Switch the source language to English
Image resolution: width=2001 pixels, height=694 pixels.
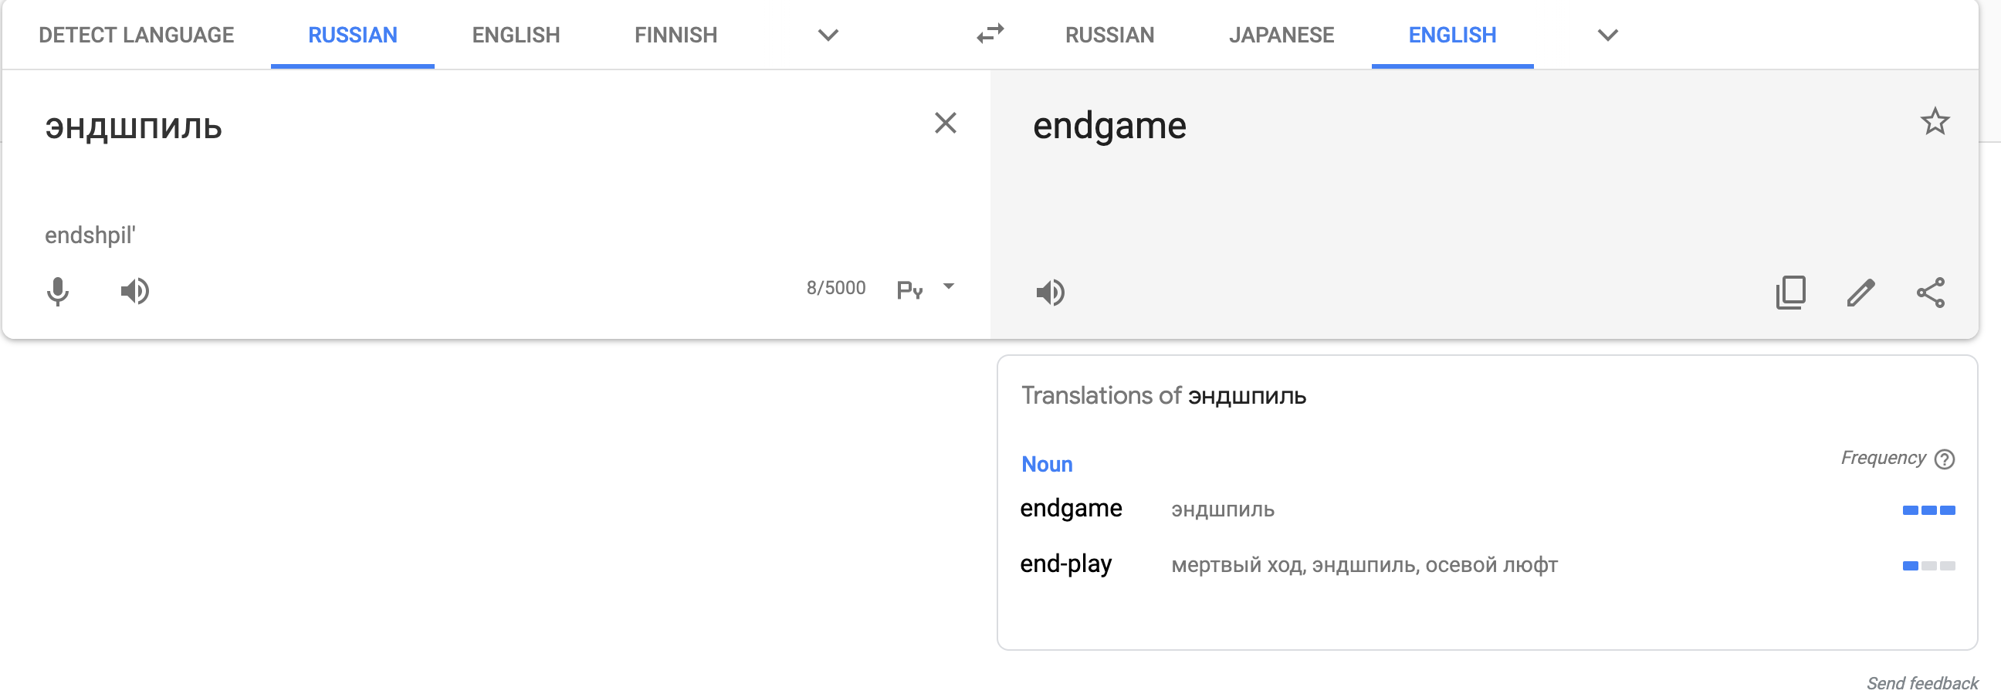click(516, 35)
